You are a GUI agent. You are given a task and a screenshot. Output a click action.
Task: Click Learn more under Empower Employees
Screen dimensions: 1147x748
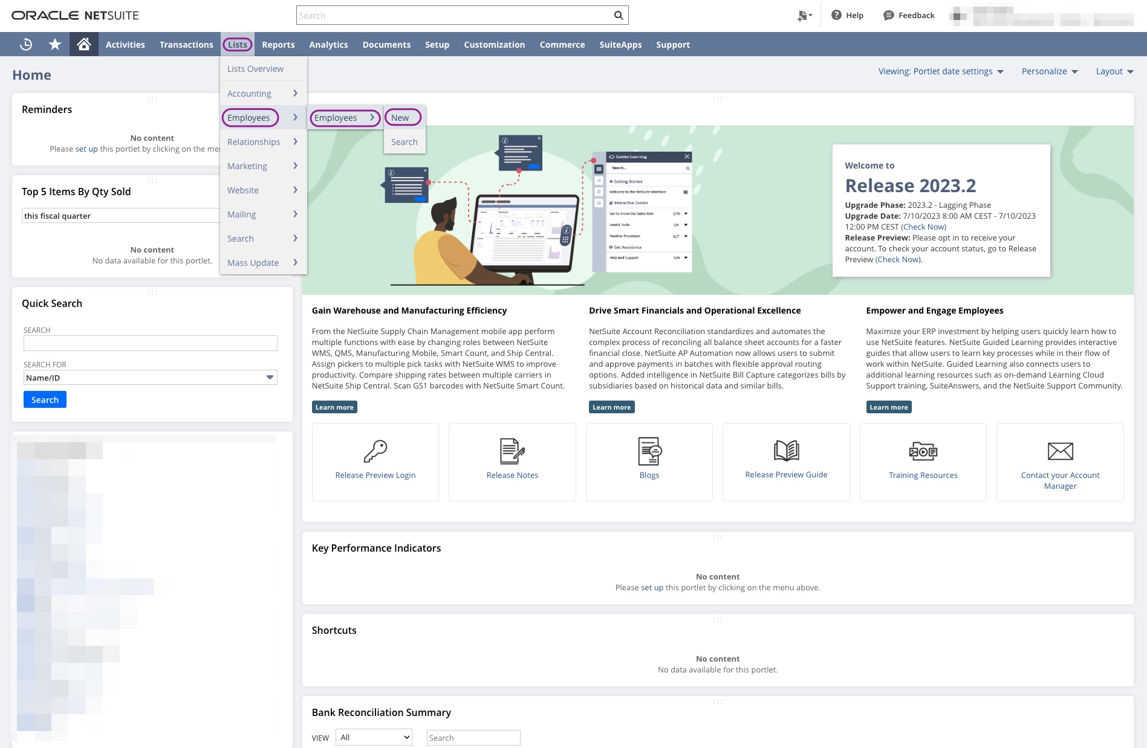(889, 407)
